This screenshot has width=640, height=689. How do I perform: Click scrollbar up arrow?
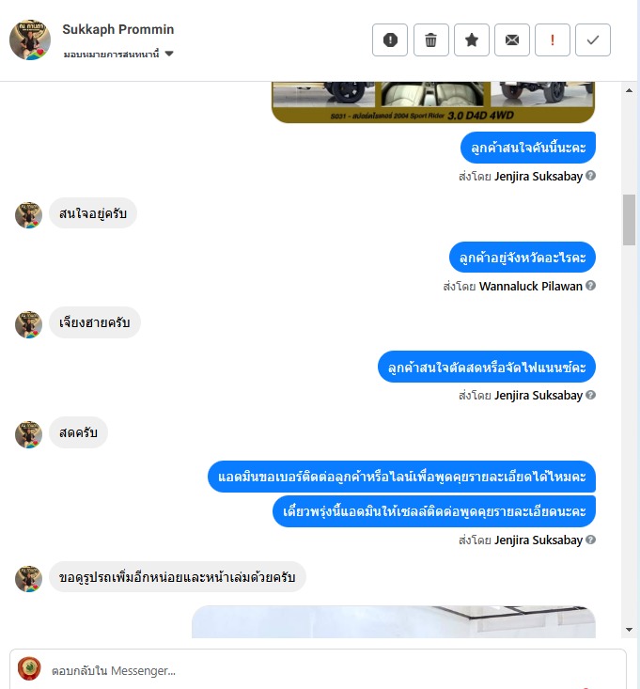click(x=629, y=90)
